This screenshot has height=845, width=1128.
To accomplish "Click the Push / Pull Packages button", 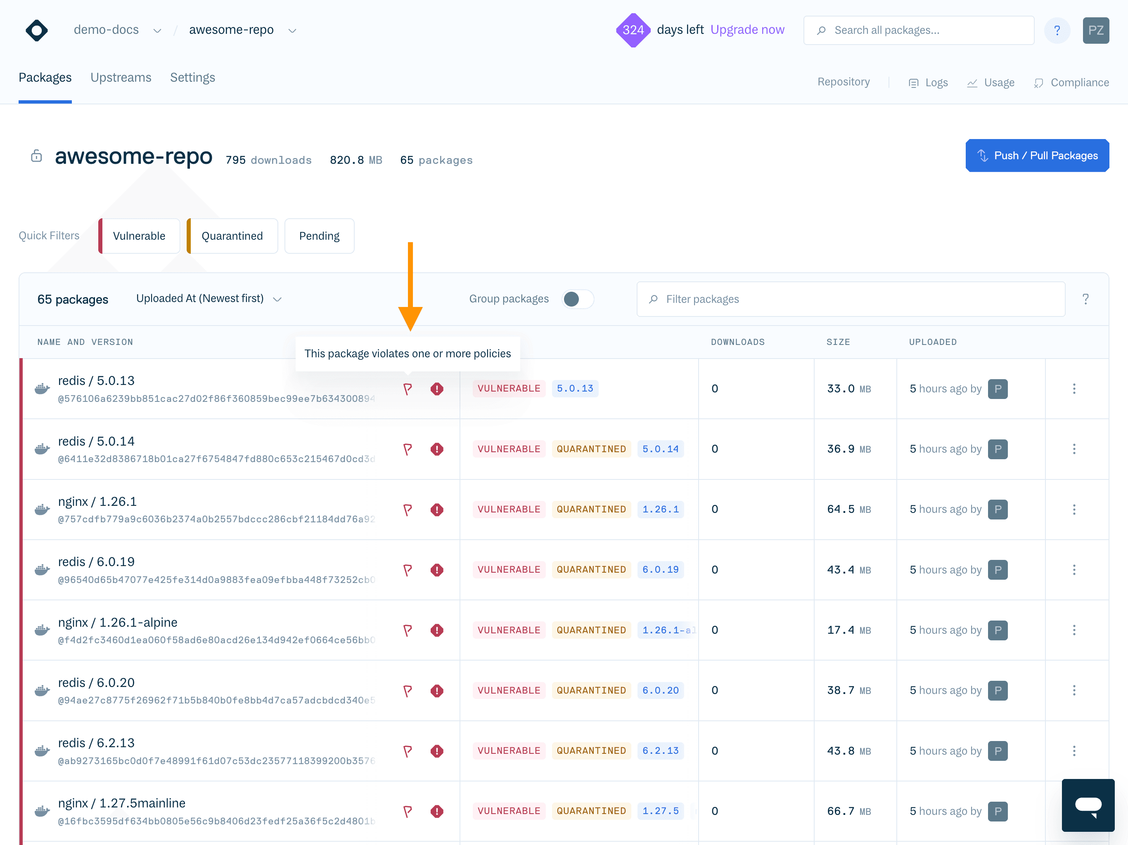I will click(1037, 156).
